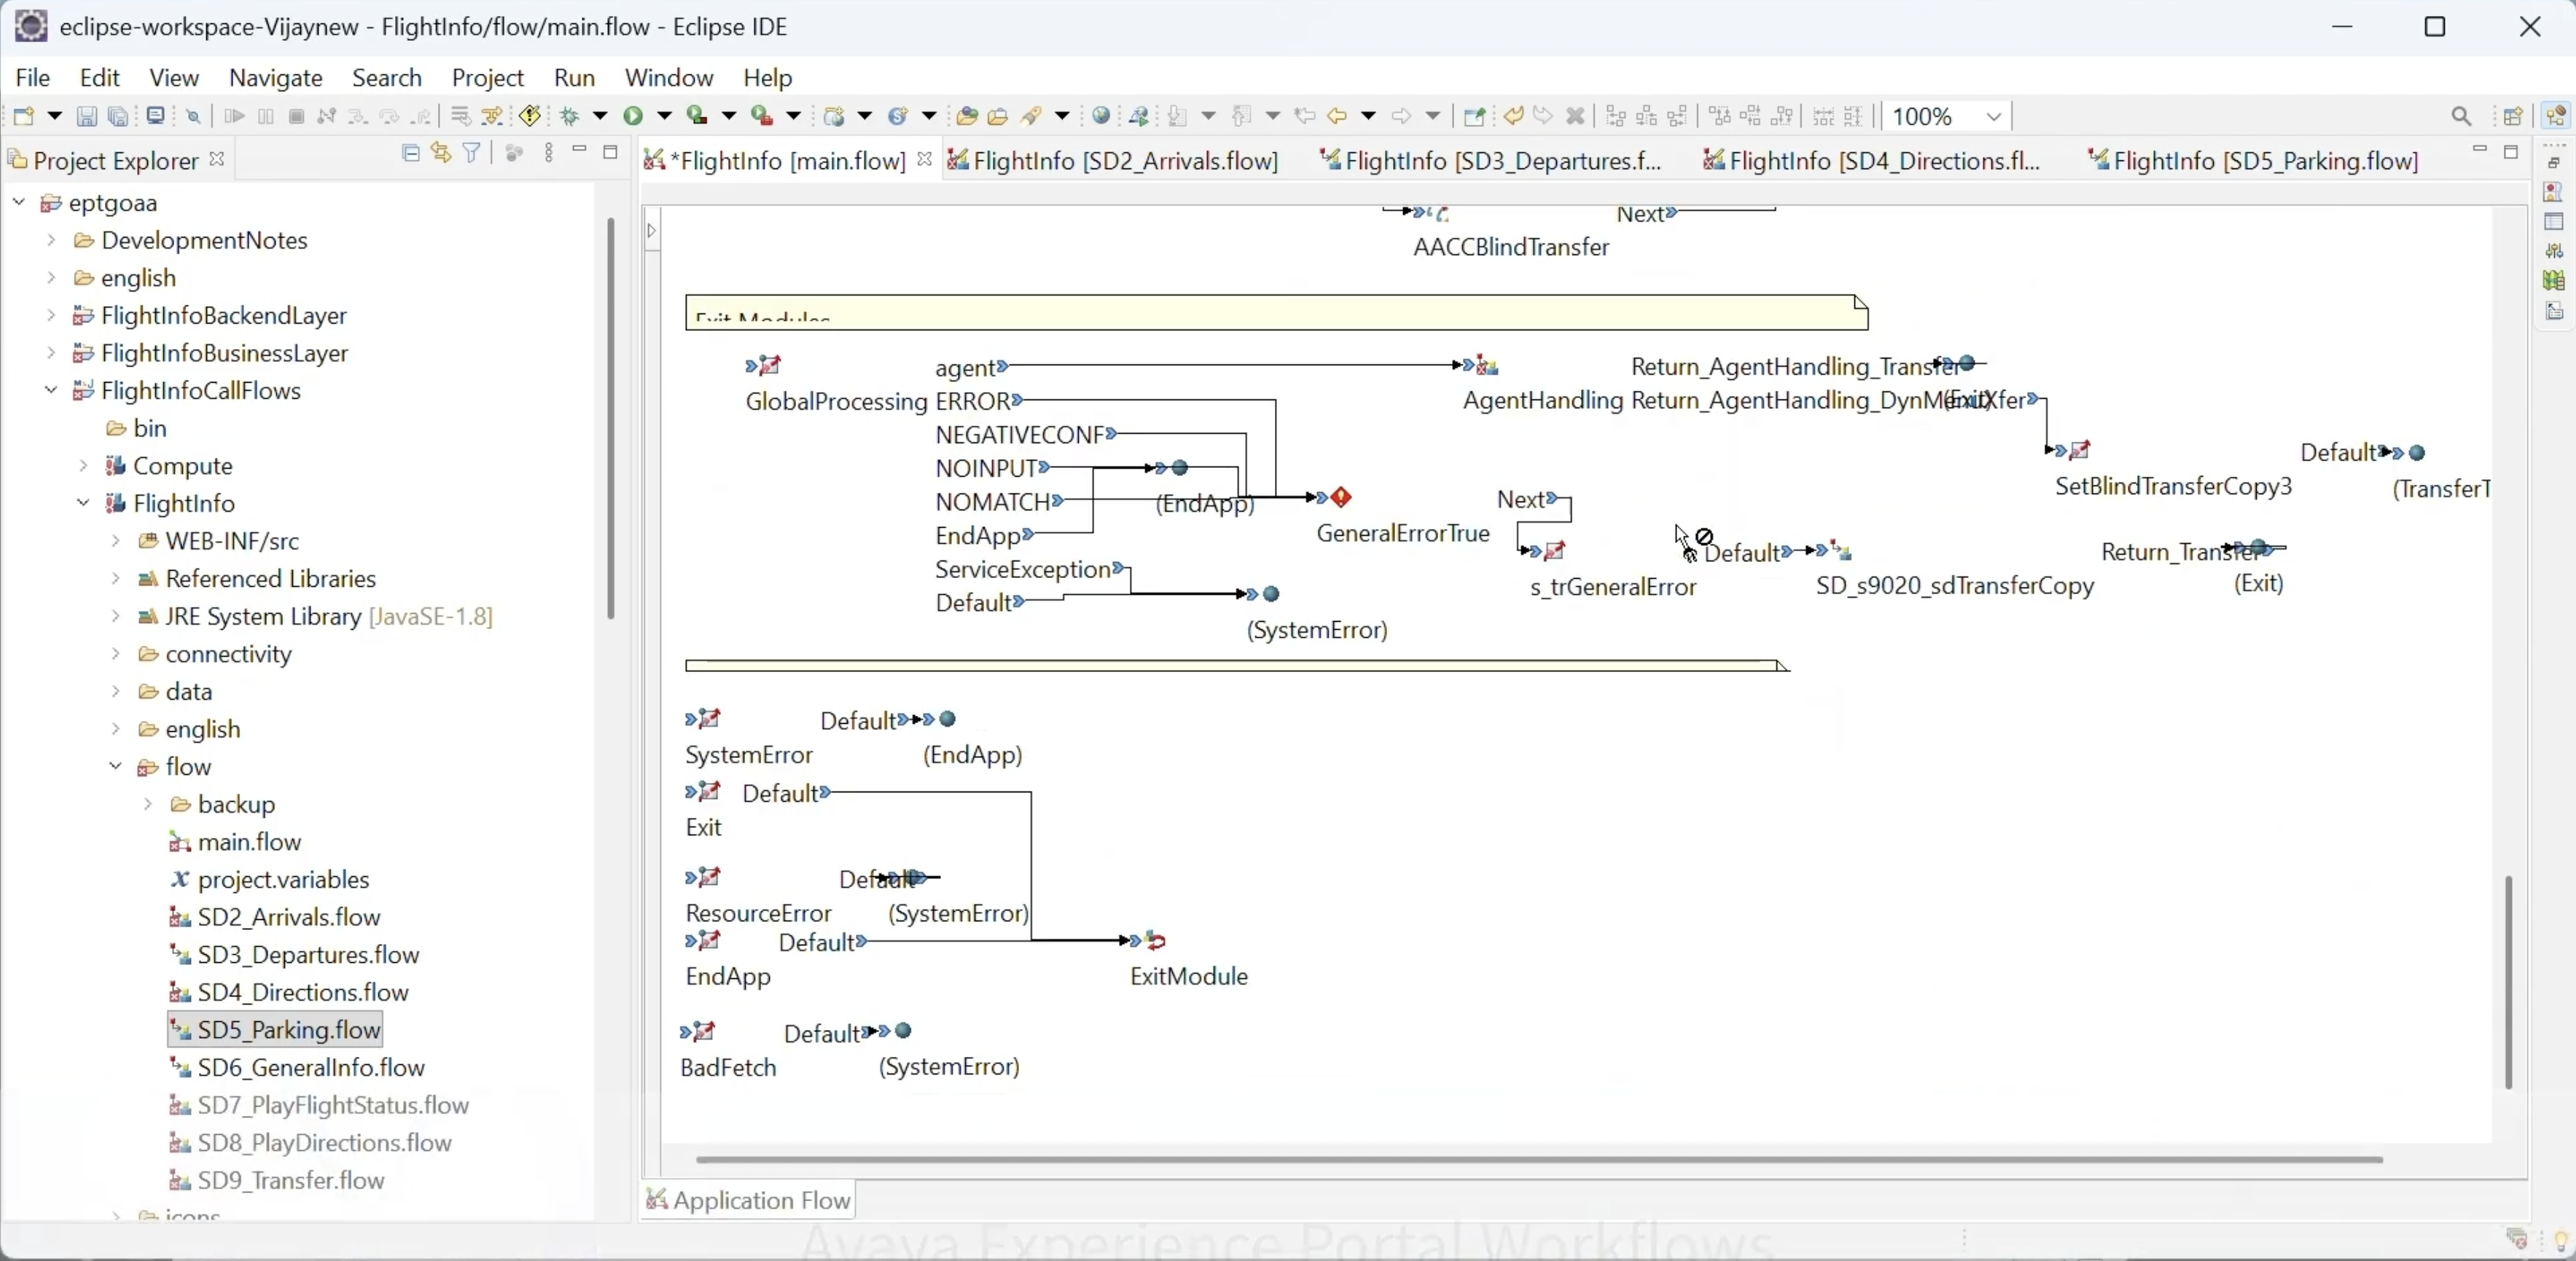The image size is (2576, 1261).
Task: Open the Back history dropdown arrow
Action: point(1368,117)
